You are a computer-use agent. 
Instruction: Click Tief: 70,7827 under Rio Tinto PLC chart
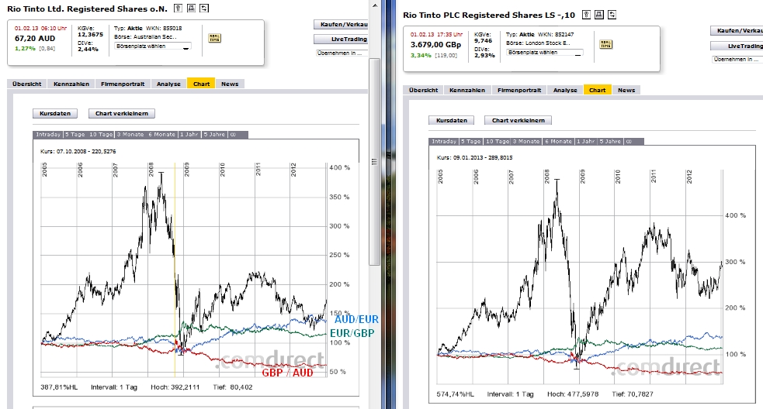tap(633, 394)
